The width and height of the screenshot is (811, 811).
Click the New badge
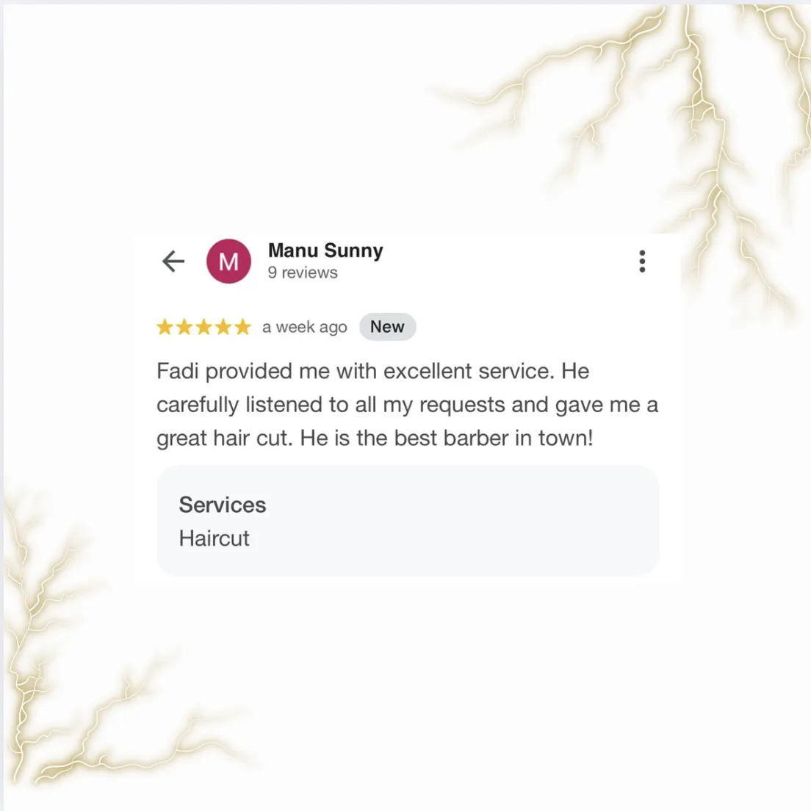pyautogui.click(x=387, y=327)
